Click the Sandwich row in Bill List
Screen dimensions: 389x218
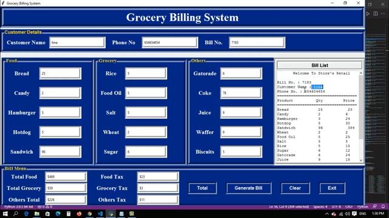pos(316,128)
